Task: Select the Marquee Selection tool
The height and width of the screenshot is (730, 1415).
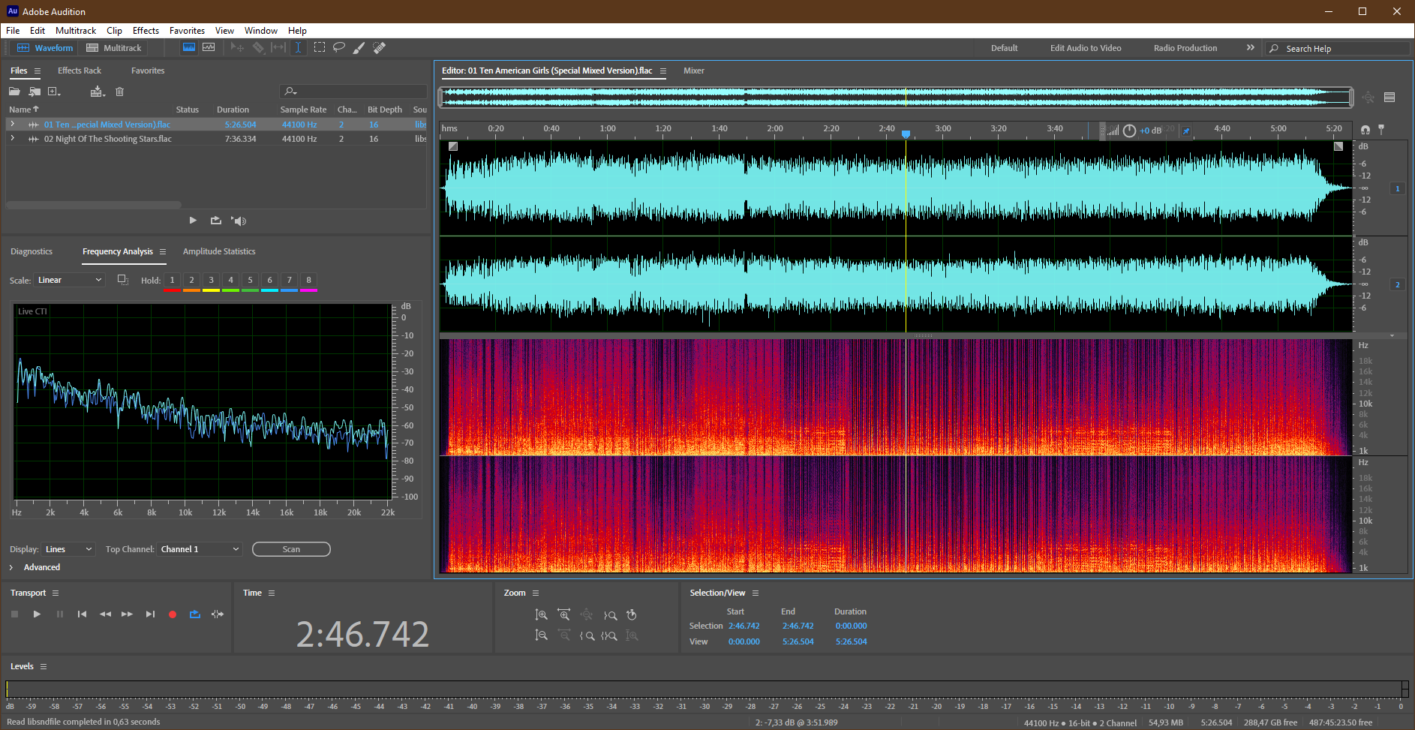Action: coord(319,47)
